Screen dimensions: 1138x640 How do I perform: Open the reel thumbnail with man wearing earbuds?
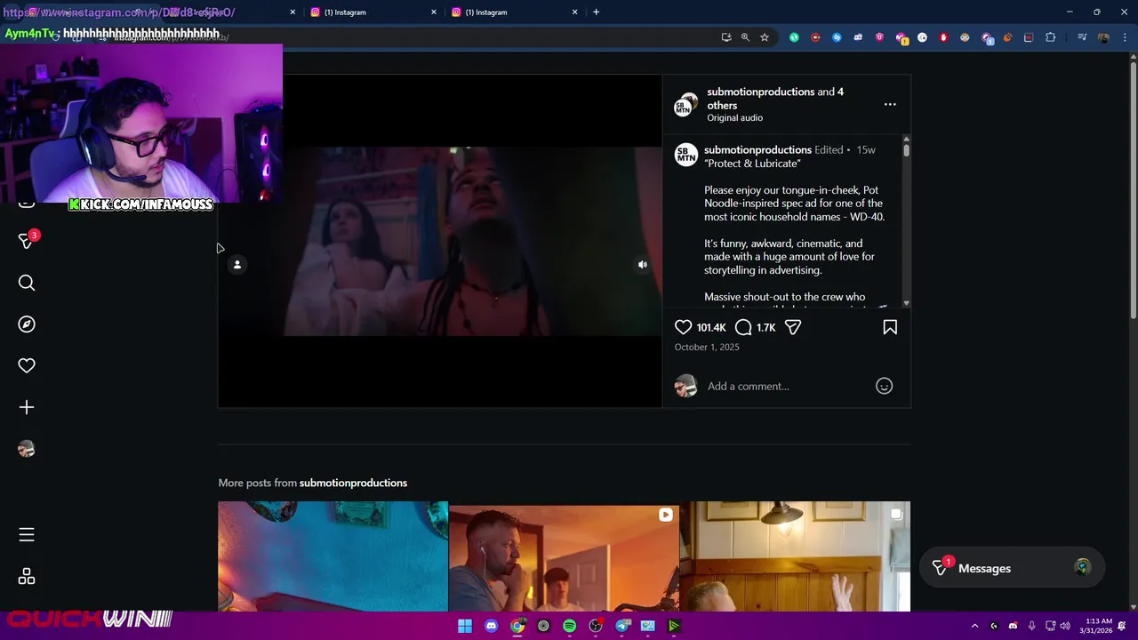(564, 556)
